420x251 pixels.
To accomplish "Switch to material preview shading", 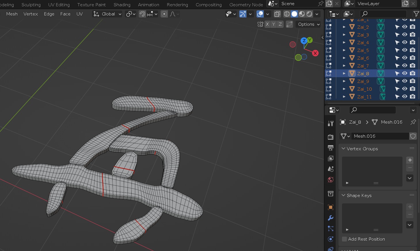I will click(302, 14).
